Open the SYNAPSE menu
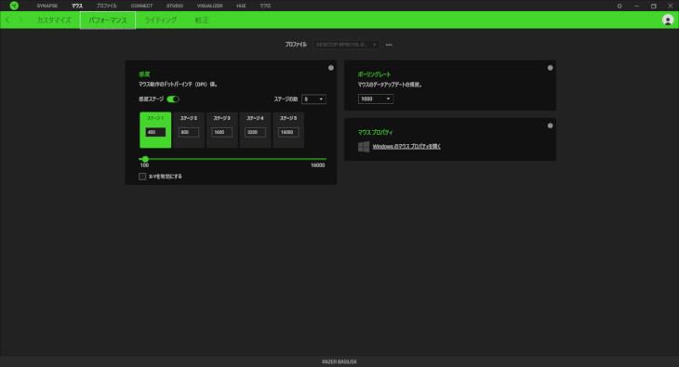 tap(47, 6)
